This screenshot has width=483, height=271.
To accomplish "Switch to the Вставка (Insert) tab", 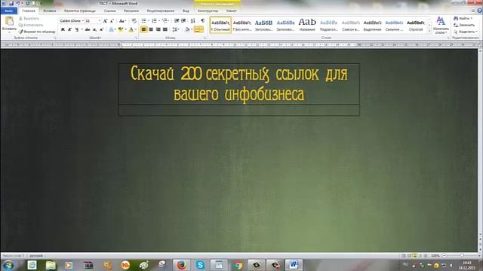I will [x=50, y=11].
